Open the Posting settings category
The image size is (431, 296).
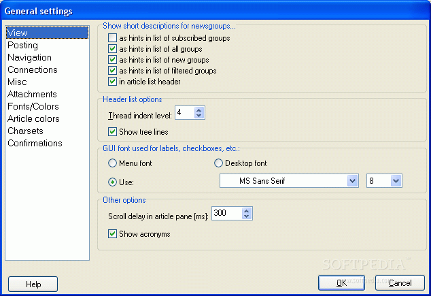coord(23,45)
